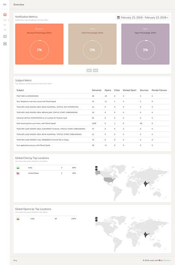The width and height of the screenshot is (175, 265).
Task: Click the Blog link in footer
Action: tap(15, 261)
